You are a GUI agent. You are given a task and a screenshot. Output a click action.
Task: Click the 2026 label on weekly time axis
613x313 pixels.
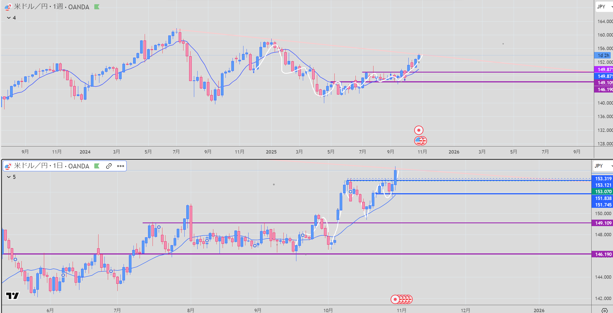[454, 152]
